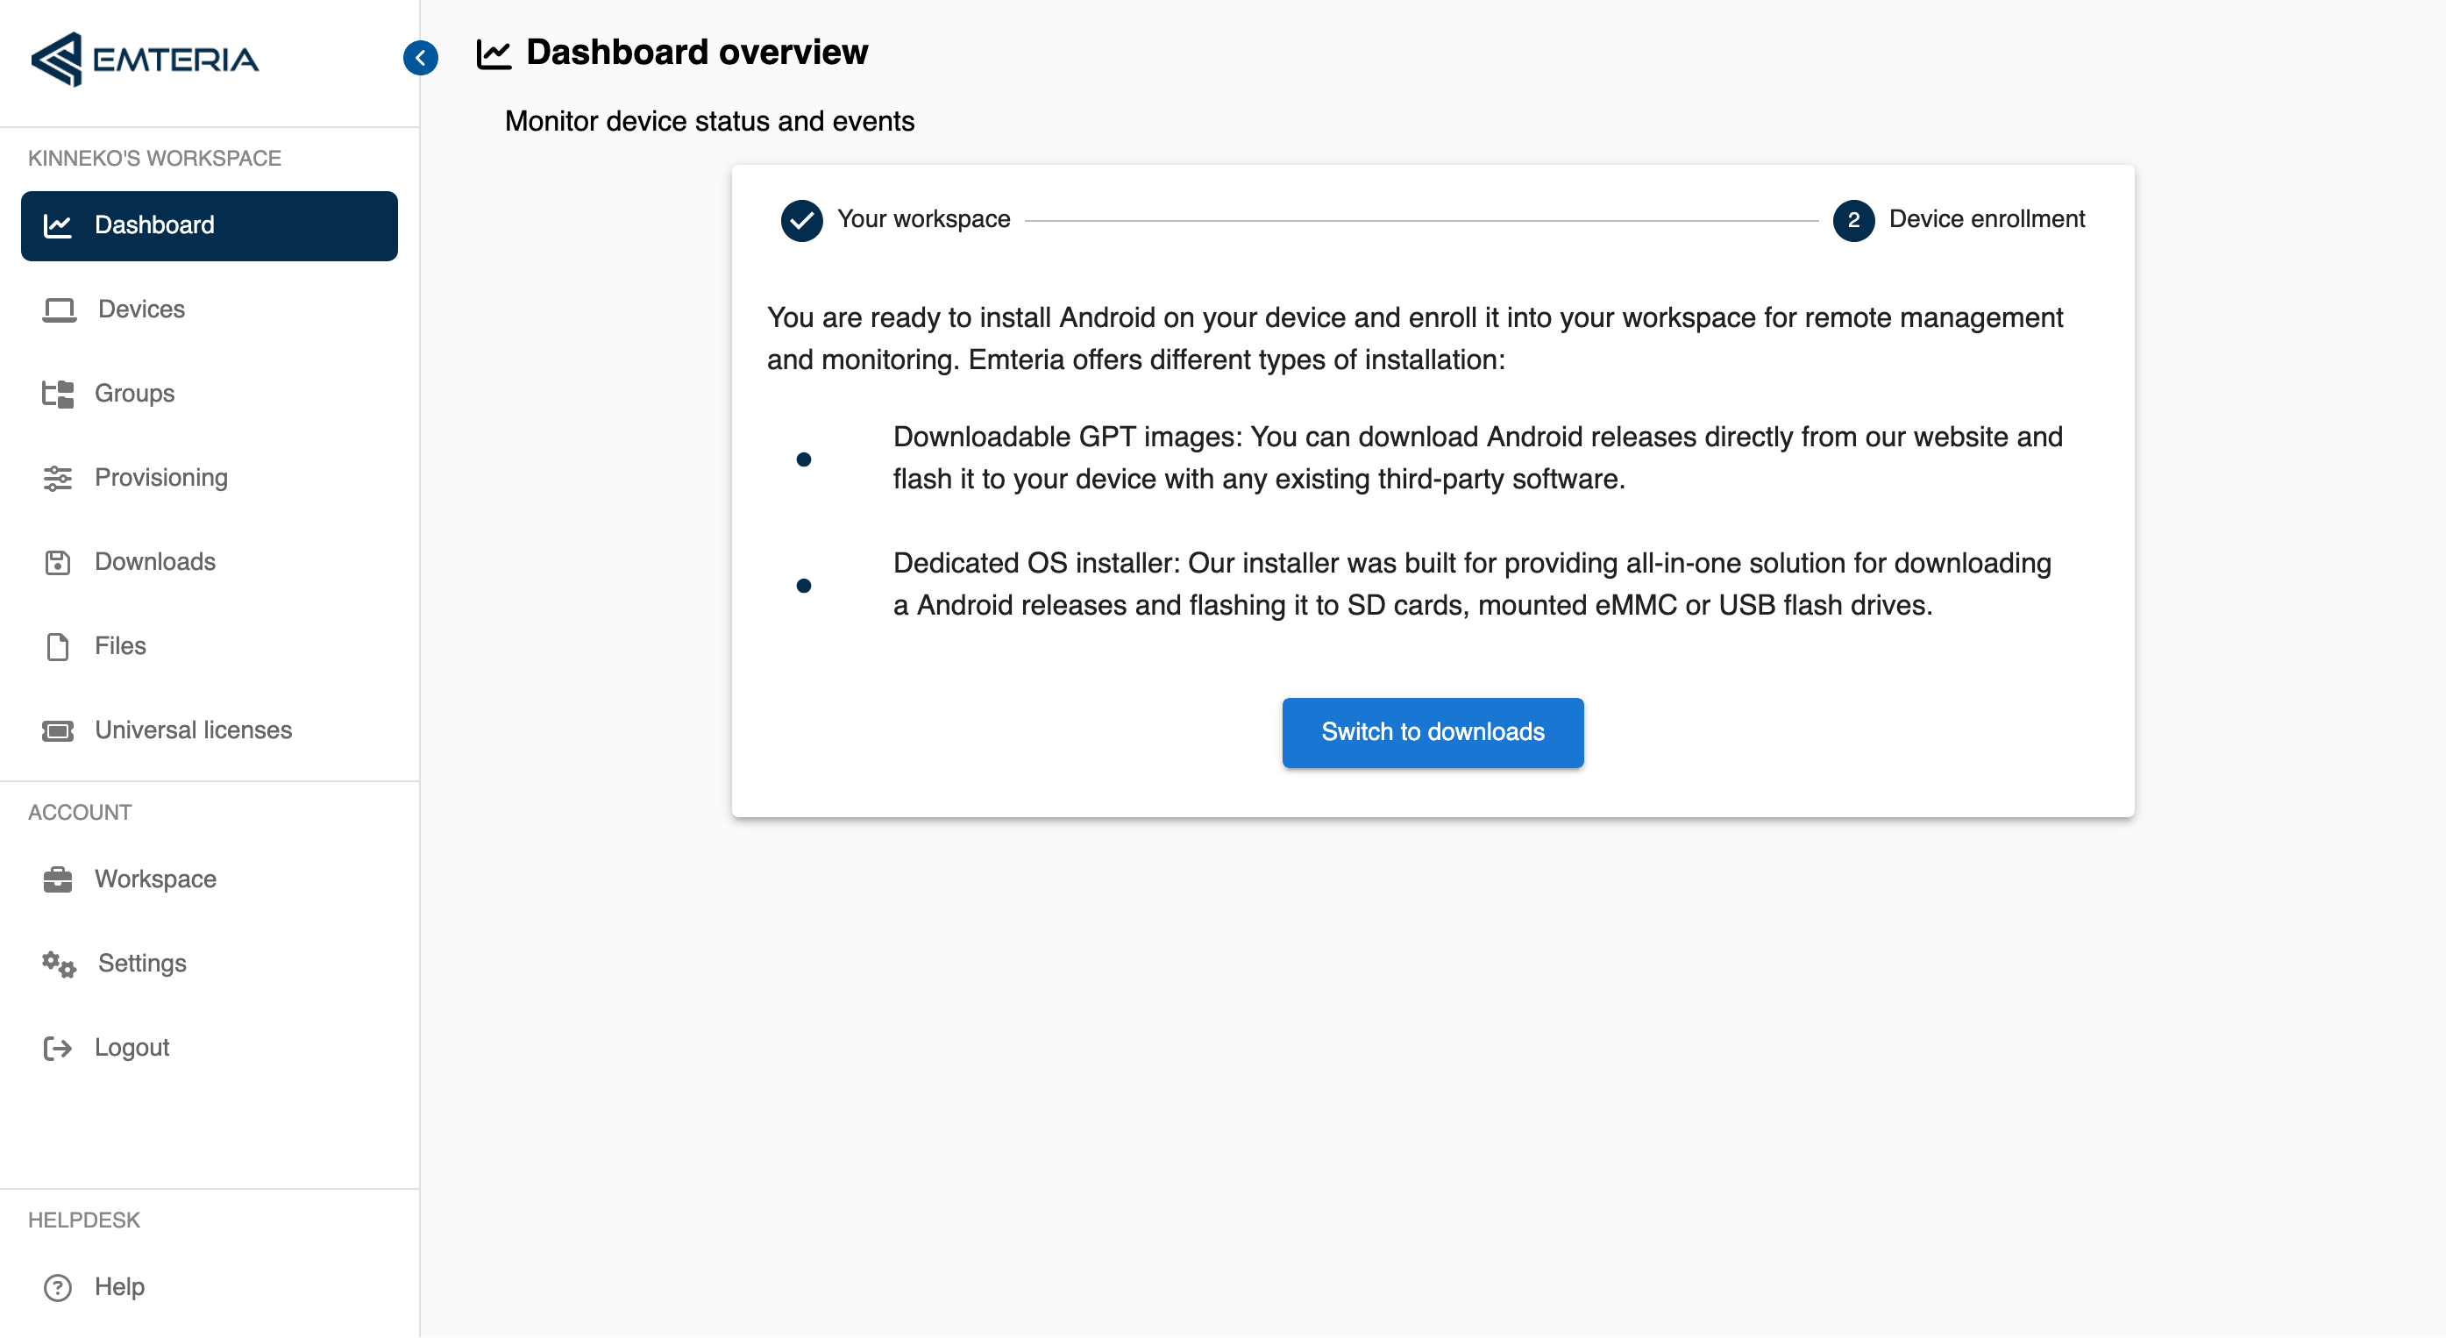Open the Files document icon
The image size is (2446, 1338).
58,647
